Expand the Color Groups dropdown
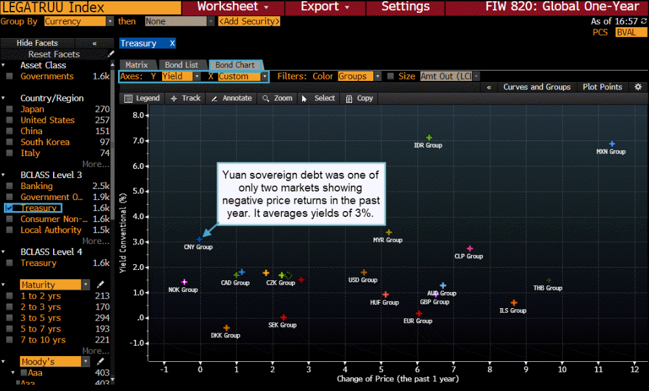Screen dimensions: 649x391 point(377,76)
